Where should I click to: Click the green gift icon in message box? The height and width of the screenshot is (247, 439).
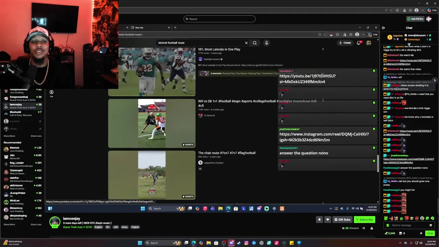[x=388, y=225]
